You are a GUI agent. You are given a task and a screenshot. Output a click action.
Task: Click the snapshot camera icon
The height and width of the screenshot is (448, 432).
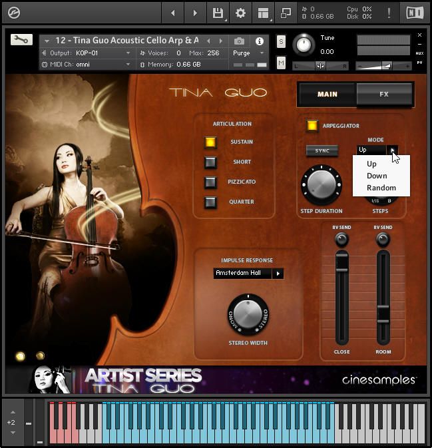[x=239, y=41]
